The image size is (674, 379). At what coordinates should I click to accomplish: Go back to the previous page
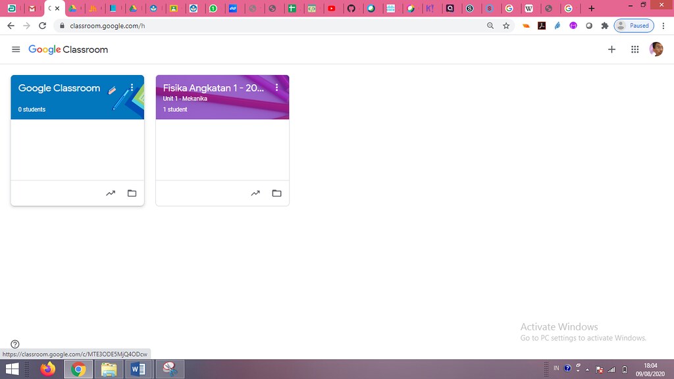[x=11, y=26]
